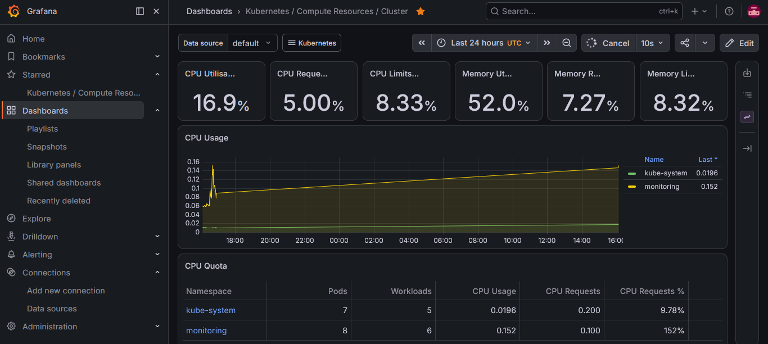Open Bookmarks in the sidebar
768x344 pixels.
coord(43,57)
